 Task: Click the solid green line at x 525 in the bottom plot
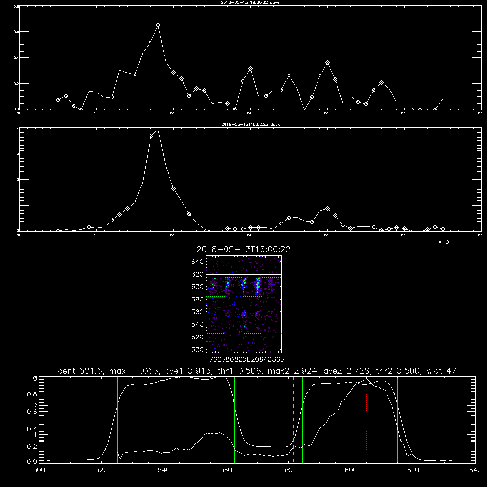[117, 419]
